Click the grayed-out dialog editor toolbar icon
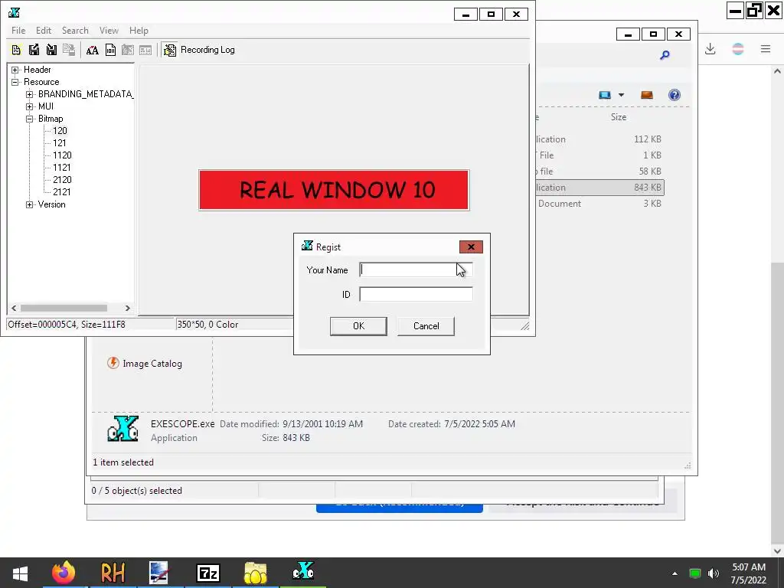Image resolution: width=784 pixels, height=588 pixels. (128, 50)
